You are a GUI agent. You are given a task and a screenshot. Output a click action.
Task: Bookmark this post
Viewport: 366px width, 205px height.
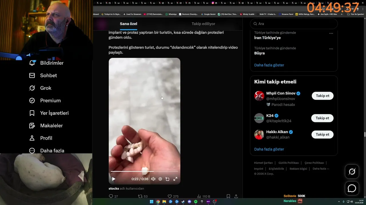coord(228,196)
